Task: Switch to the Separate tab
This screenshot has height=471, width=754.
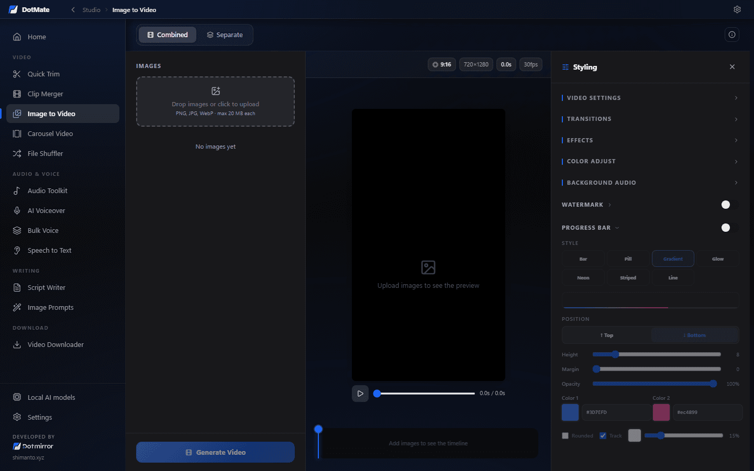Action: coord(225,35)
